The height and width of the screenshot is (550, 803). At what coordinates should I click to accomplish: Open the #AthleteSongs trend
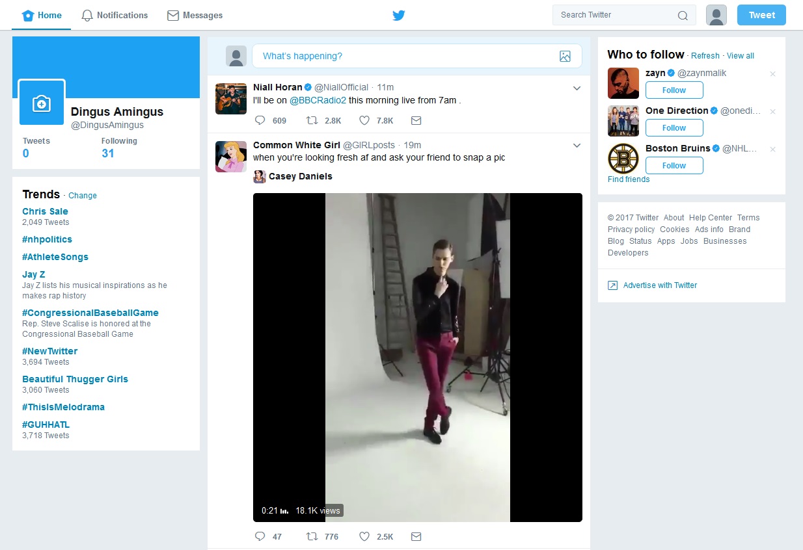[55, 257]
